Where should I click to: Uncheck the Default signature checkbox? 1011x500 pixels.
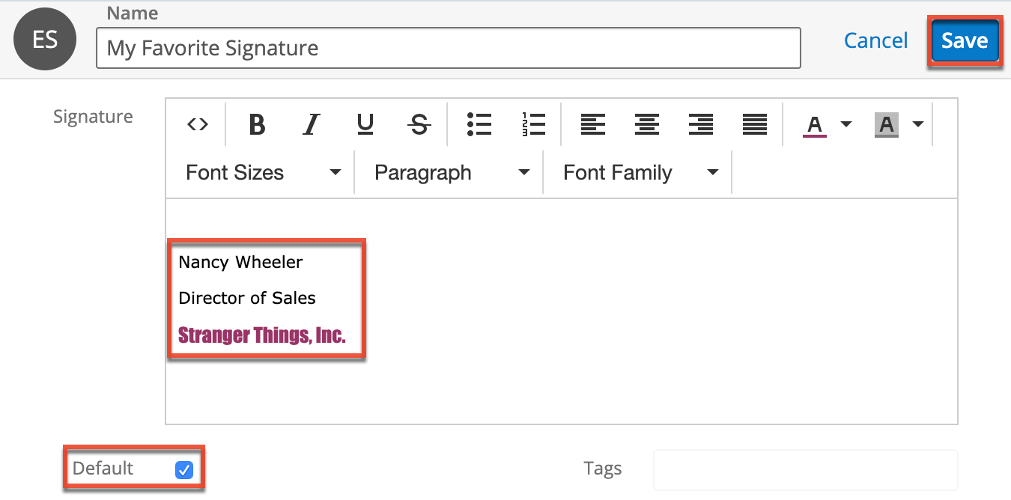pos(184,468)
